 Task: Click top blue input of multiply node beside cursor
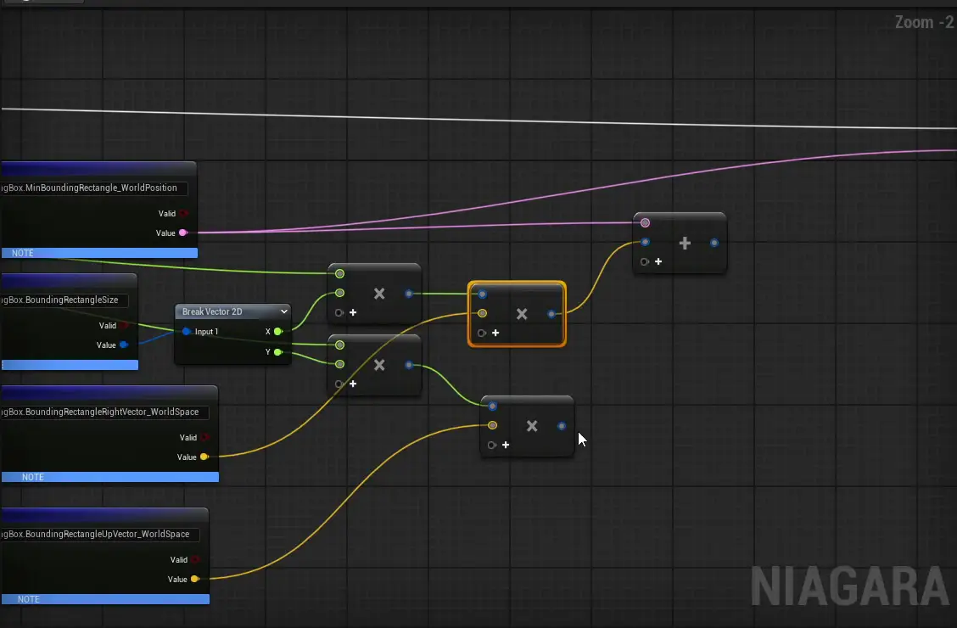pyautogui.click(x=493, y=406)
